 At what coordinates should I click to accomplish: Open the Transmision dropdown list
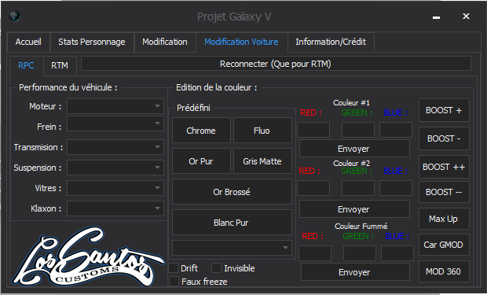pyautogui.click(x=115, y=147)
